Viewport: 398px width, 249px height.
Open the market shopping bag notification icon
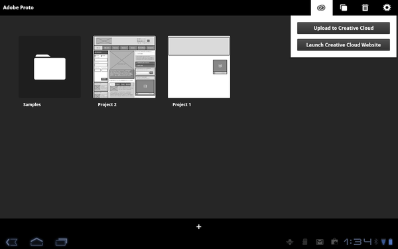point(334,242)
